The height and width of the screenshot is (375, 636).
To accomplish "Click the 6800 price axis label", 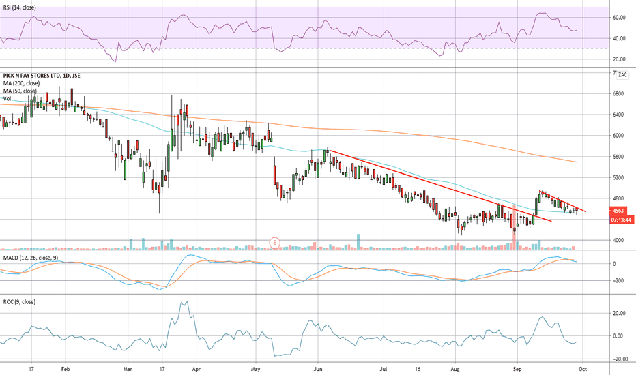I will 618,94.
